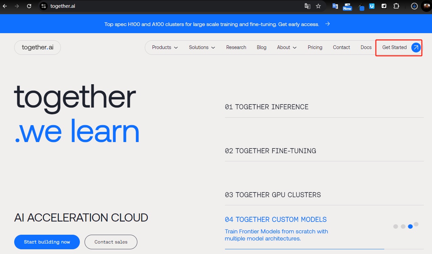The width and height of the screenshot is (432, 254).
Task: Click Contact sales button
Action: coord(111,242)
